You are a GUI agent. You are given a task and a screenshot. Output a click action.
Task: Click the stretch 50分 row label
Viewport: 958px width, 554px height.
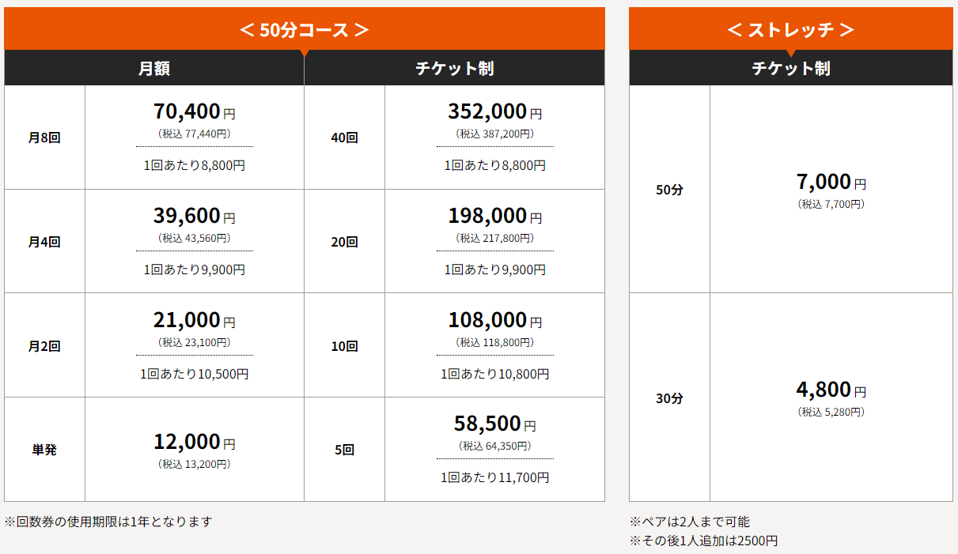point(669,190)
